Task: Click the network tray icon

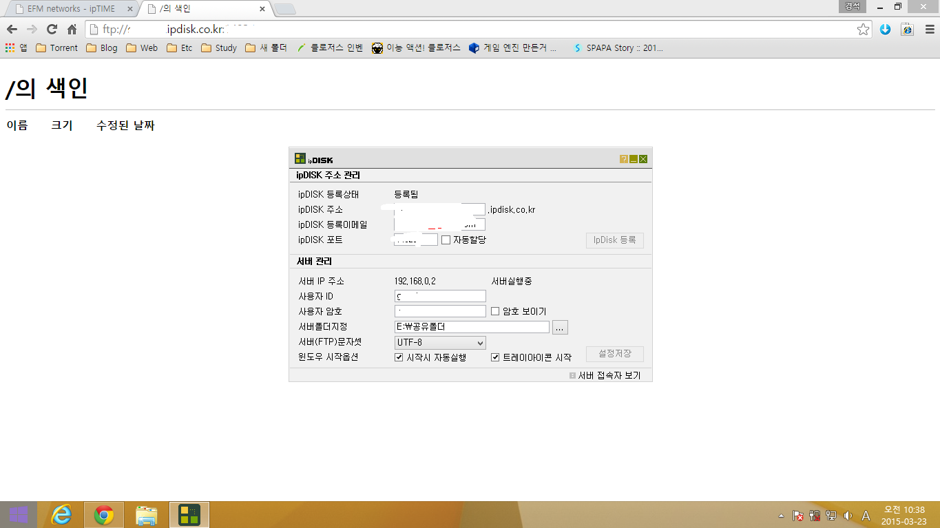Action: (831, 516)
